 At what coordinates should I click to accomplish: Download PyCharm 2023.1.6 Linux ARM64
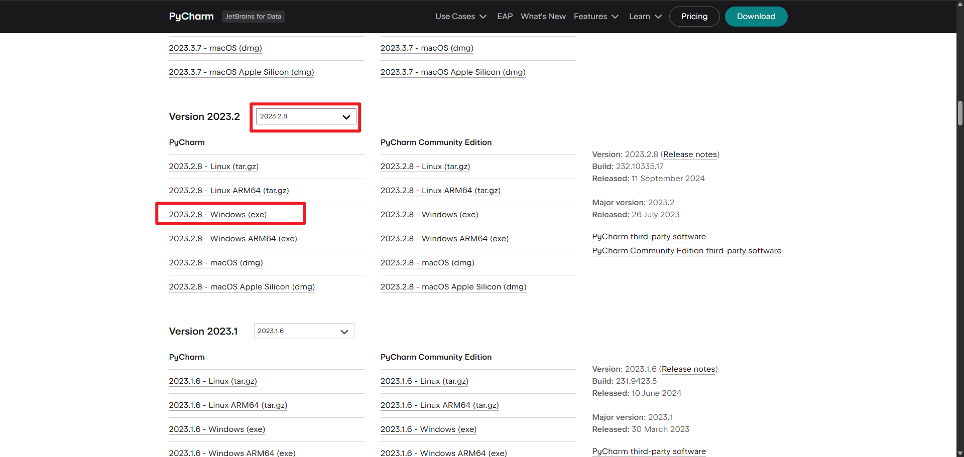coord(228,405)
